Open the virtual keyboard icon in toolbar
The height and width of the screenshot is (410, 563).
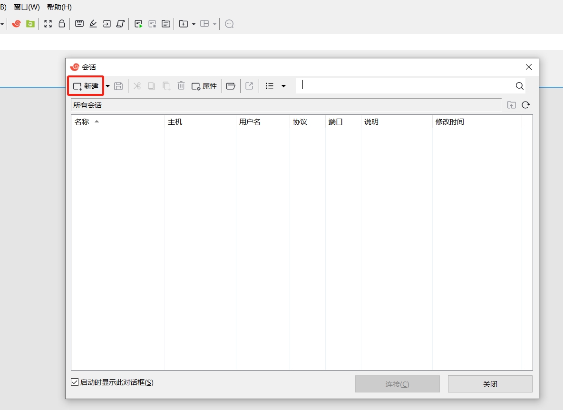[79, 24]
